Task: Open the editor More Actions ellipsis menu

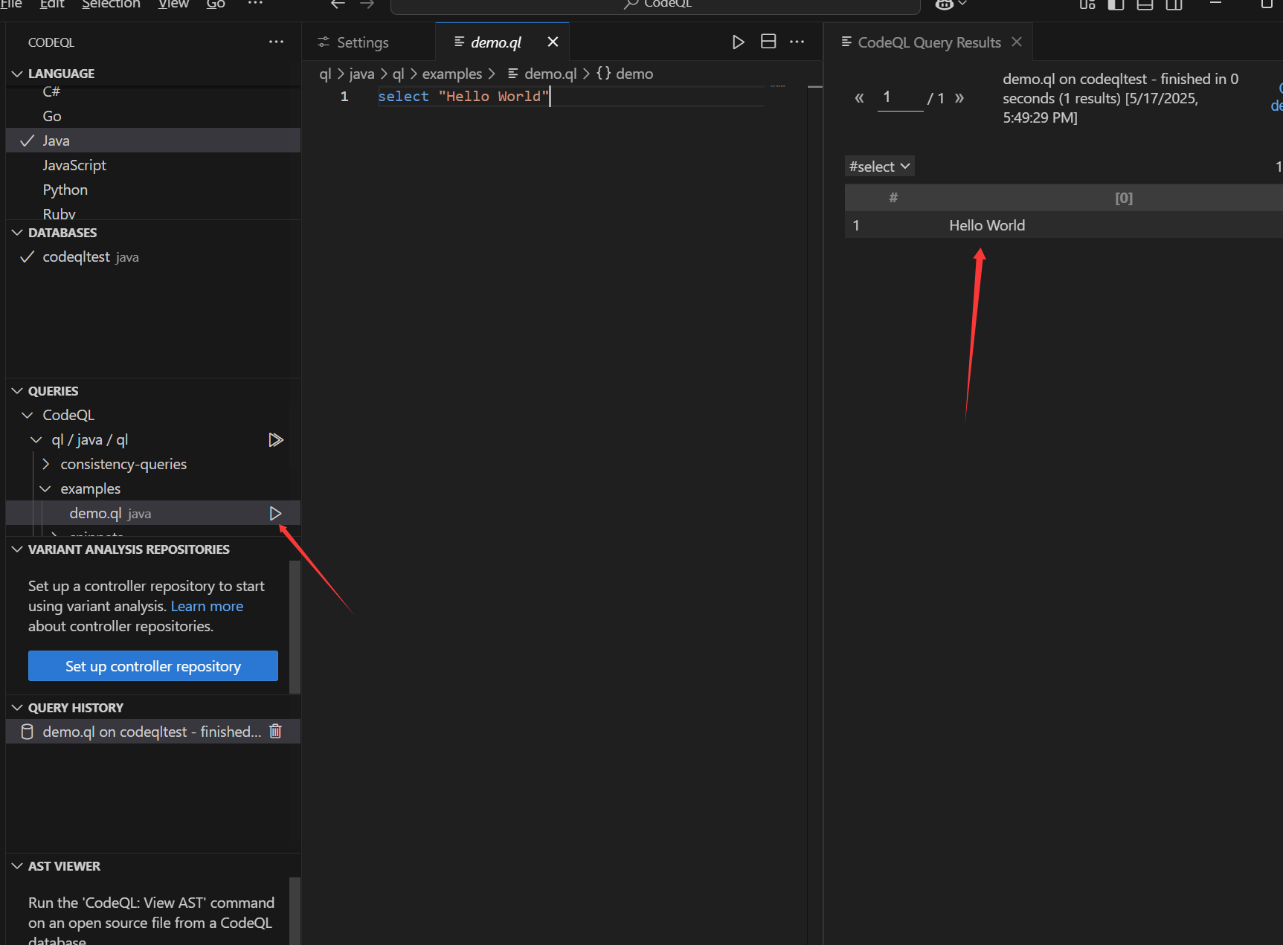Action: coord(797,42)
